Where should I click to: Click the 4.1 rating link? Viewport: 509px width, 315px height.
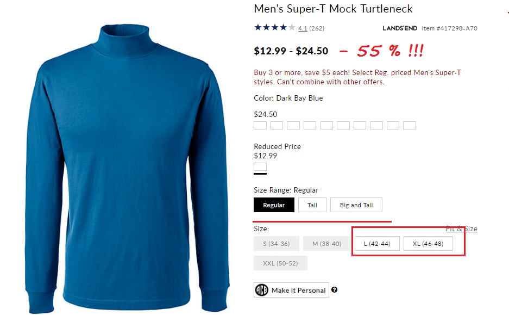[303, 28]
